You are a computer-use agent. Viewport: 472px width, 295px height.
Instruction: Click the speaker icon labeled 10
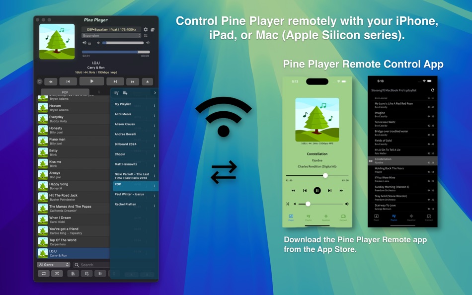(x=84, y=43)
